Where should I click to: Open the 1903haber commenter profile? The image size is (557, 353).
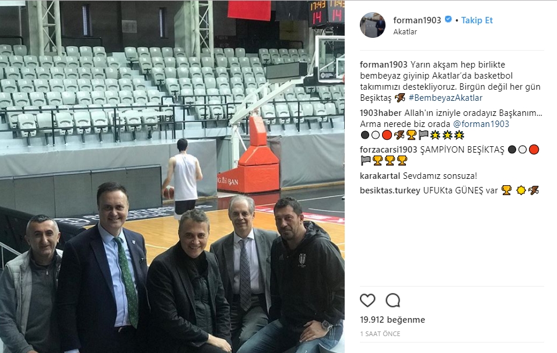(380, 113)
